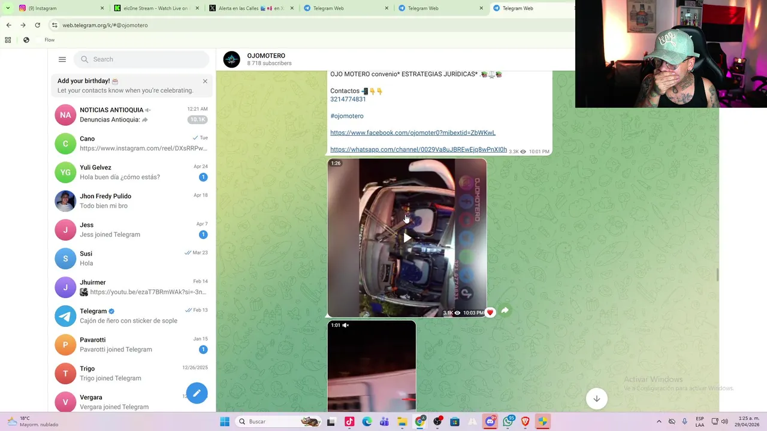
Task: Open the WhatsApp channel link
Action: [x=418, y=150]
